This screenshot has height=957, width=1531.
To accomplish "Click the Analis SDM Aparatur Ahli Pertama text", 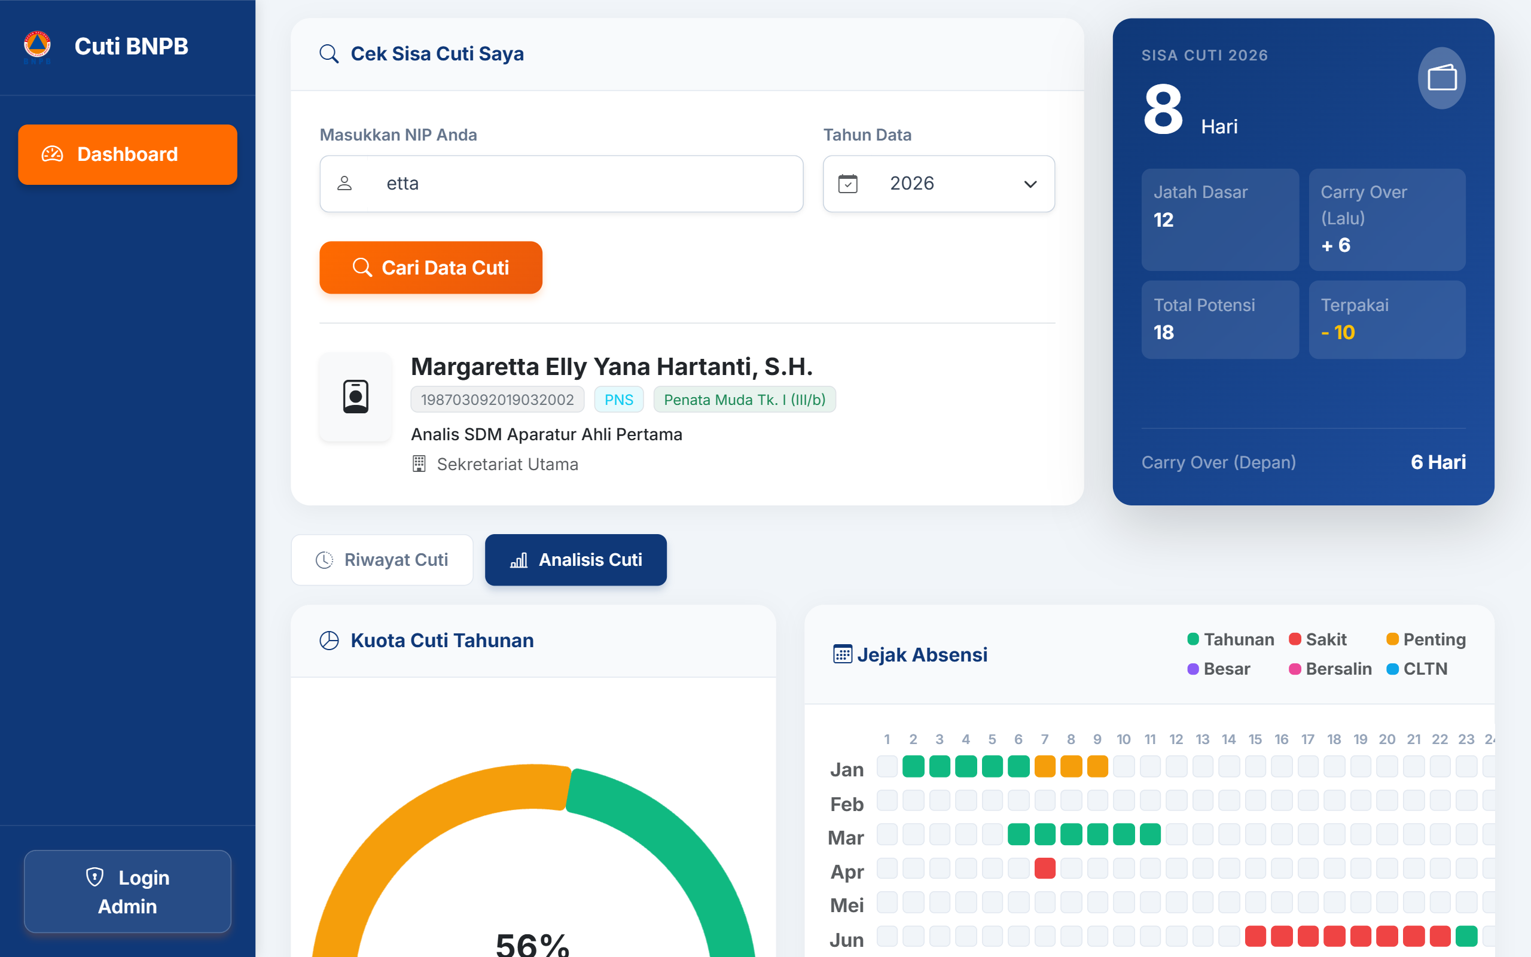I will pos(547,434).
